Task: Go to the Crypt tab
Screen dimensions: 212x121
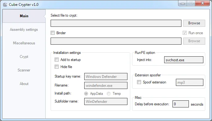Action: pos(24,57)
